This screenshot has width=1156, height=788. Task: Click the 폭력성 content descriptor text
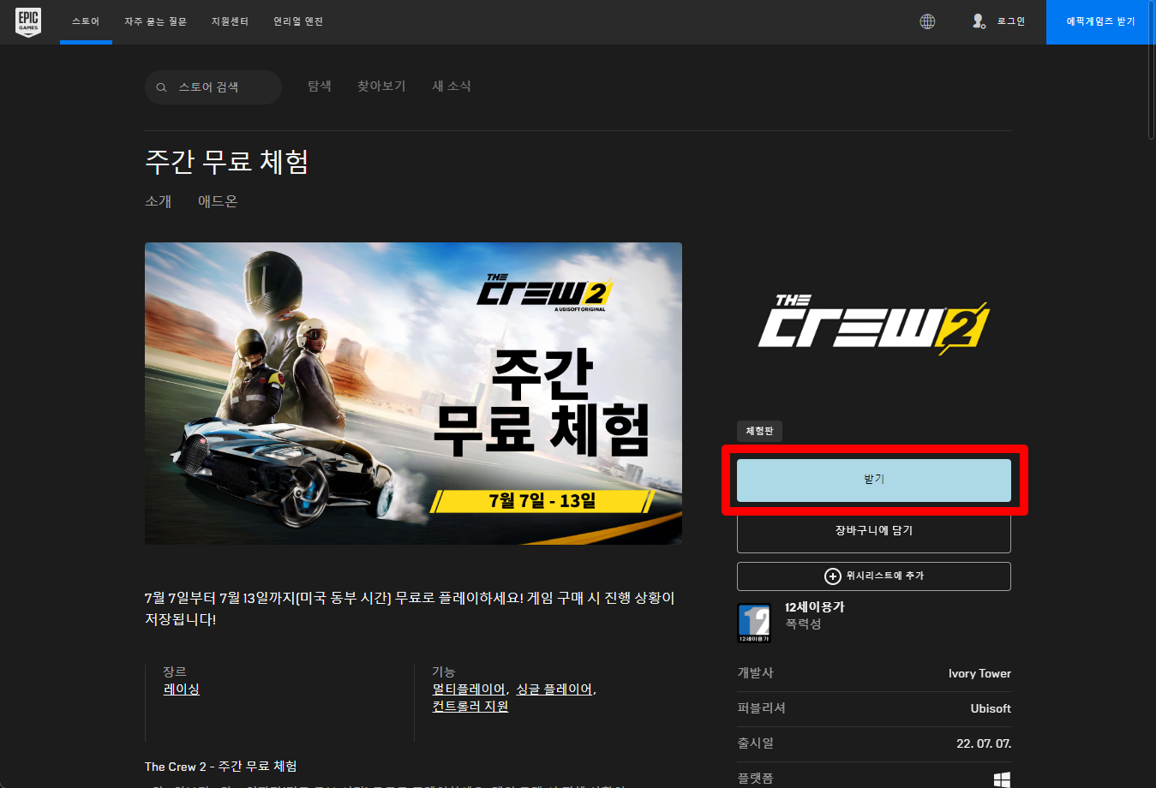804,624
